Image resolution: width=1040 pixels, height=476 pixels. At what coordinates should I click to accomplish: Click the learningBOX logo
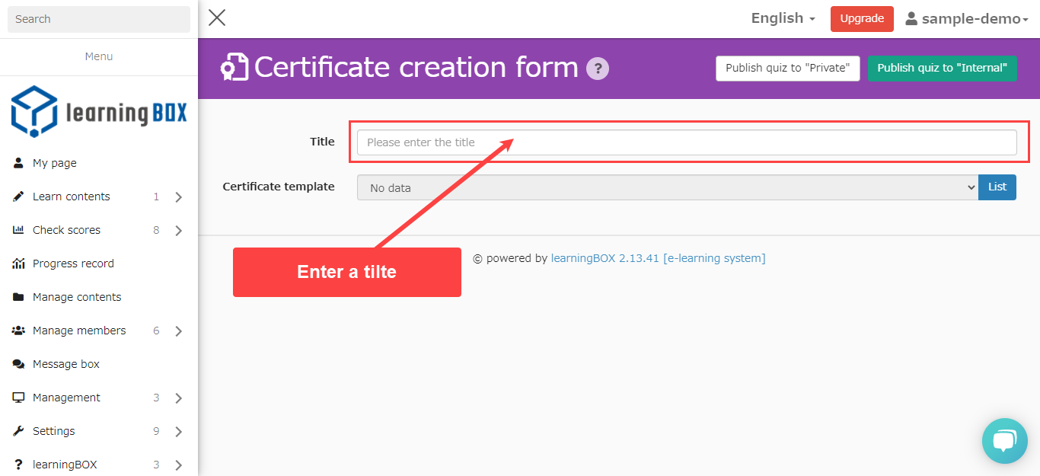(x=99, y=112)
